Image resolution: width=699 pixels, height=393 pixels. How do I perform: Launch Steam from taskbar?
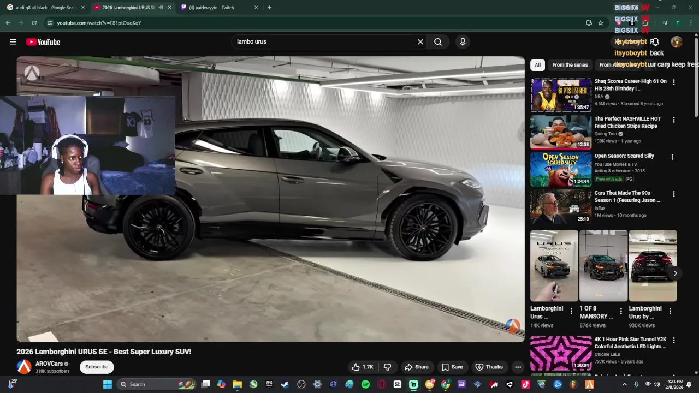point(285,384)
